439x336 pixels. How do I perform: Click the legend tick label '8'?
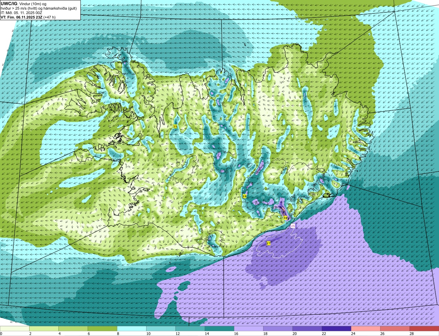[117, 334]
